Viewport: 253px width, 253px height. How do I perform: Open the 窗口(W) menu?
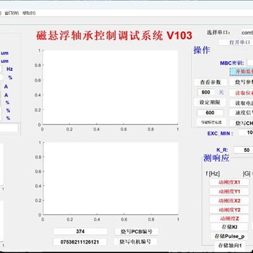(x=11, y=13)
